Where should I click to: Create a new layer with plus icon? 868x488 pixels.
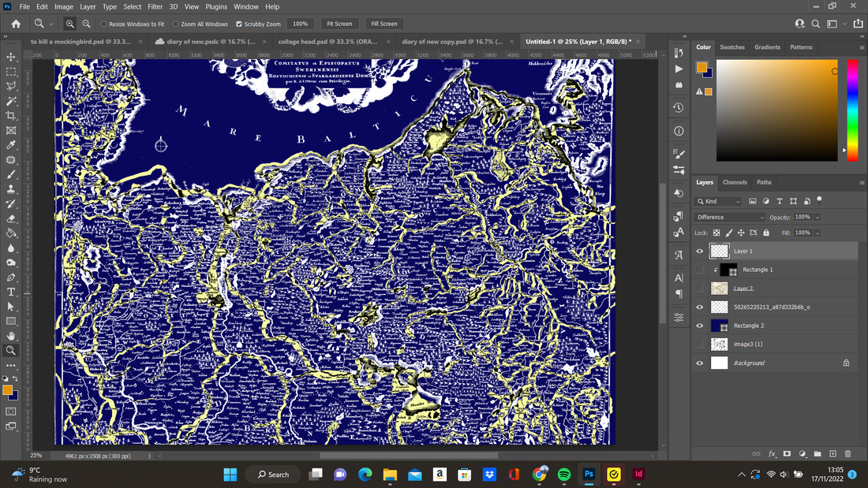coord(832,453)
